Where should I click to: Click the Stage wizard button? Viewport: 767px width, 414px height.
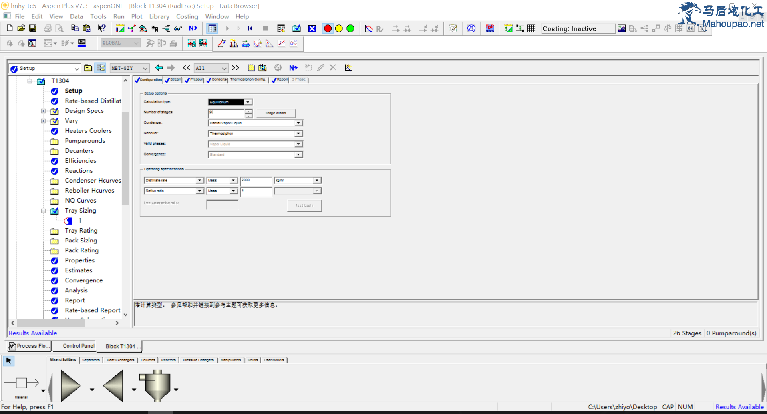point(276,113)
